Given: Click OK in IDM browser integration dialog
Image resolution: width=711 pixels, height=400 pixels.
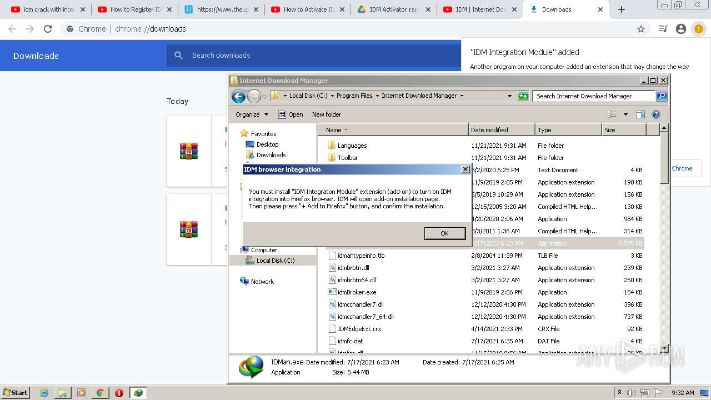Looking at the screenshot, I should click(x=444, y=233).
